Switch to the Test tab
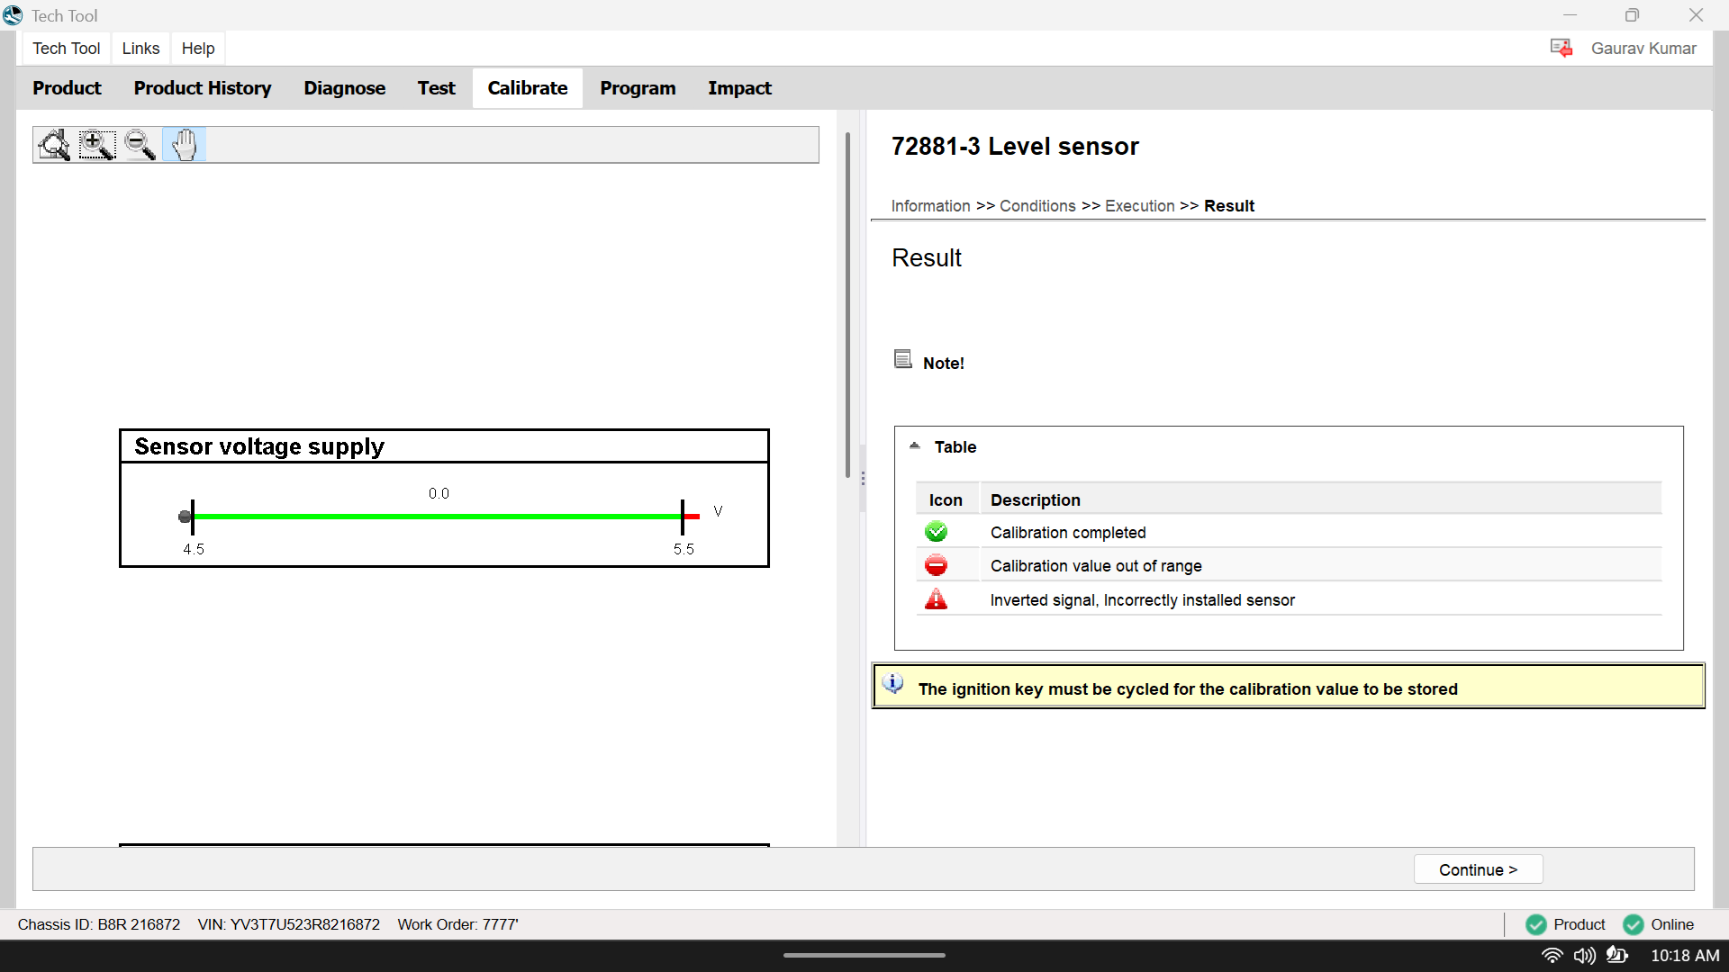The width and height of the screenshot is (1729, 972). pyautogui.click(x=436, y=88)
